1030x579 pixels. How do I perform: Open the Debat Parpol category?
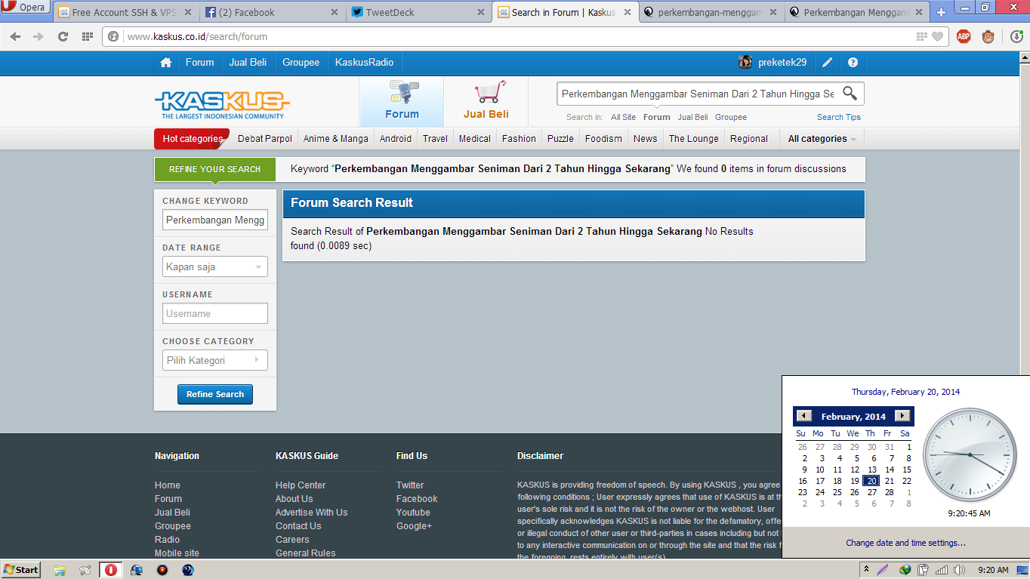[x=265, y=139]
